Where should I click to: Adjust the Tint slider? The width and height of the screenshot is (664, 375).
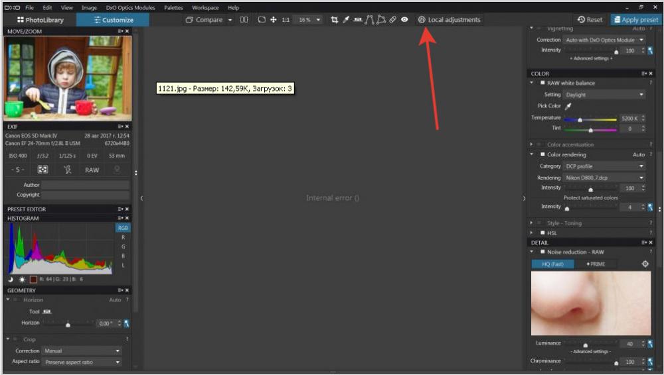pos(590,129)
